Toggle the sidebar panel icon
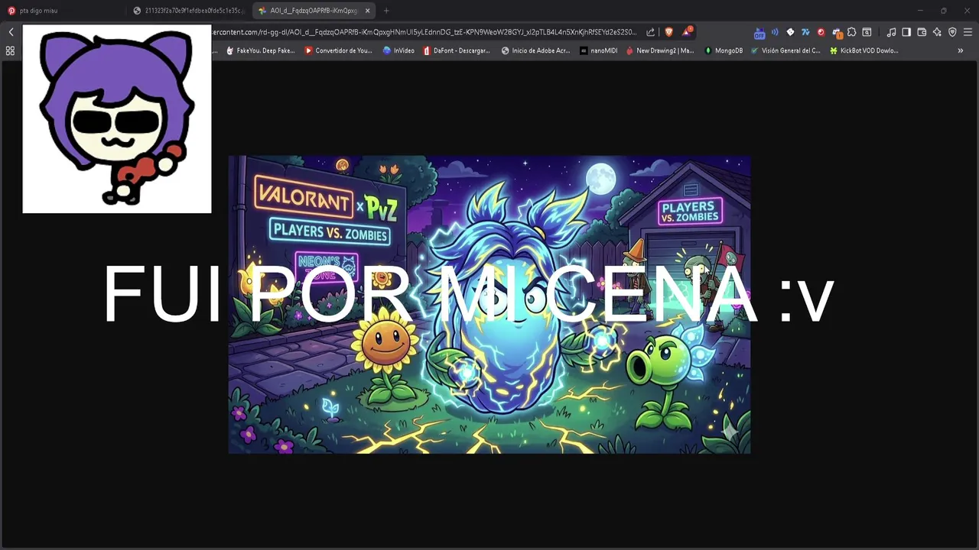The image size is (979, 550). tap(906, 32)
